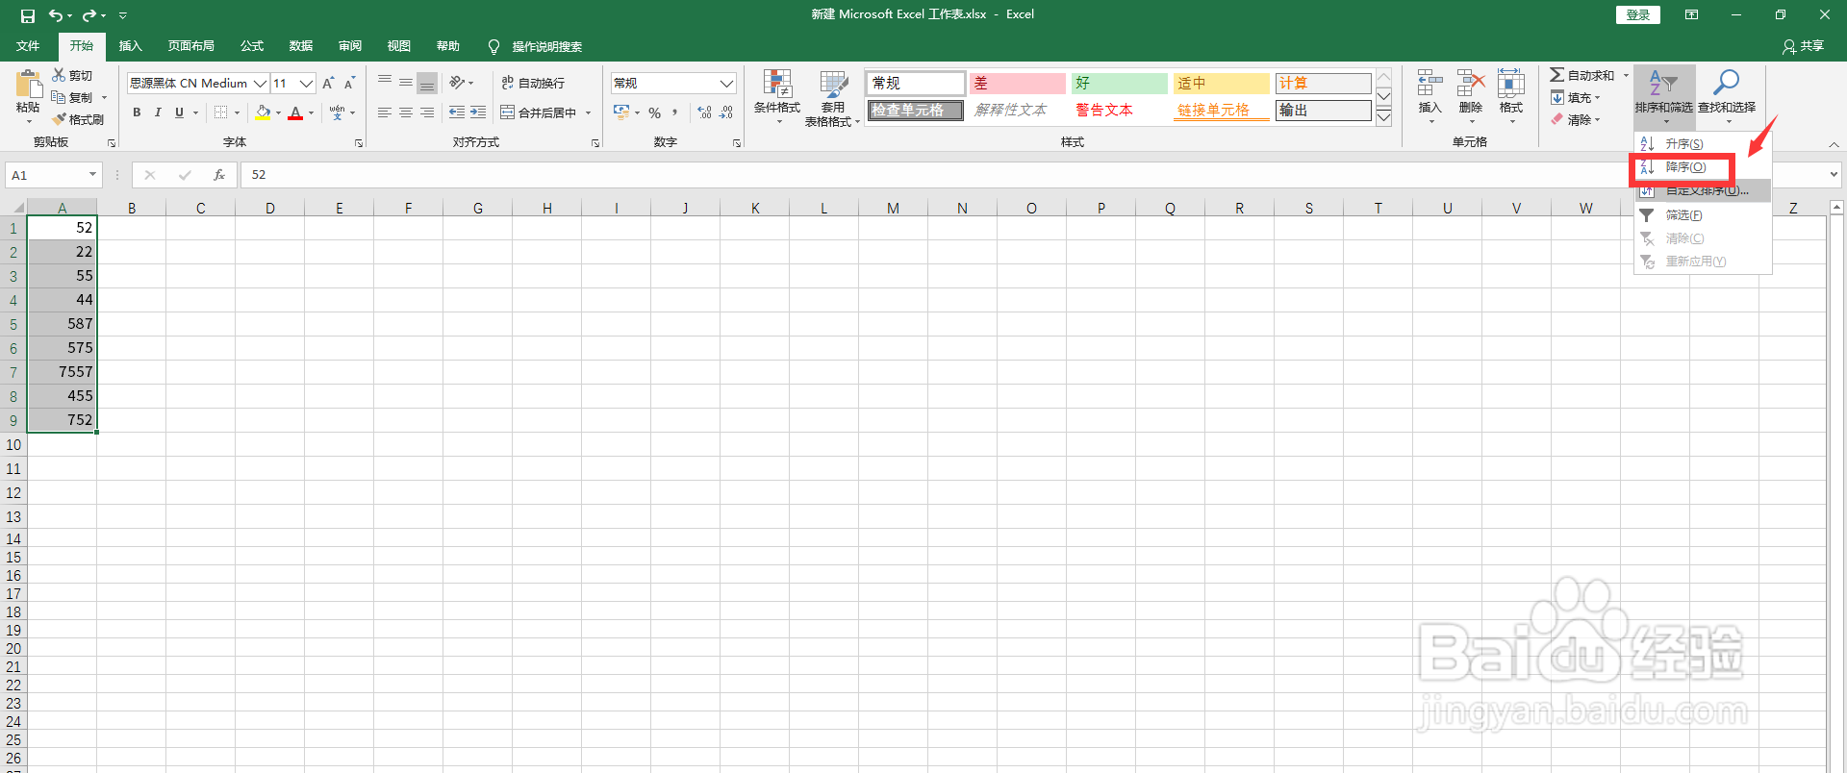Open the number format dropdown (常规)
Screen dimensions: 1847x773
726,84
